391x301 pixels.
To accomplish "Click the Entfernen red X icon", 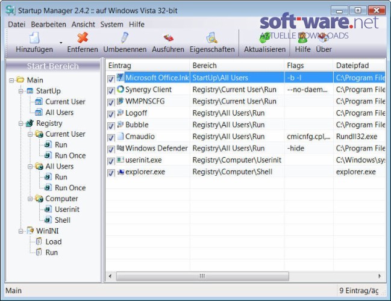I will click(x=83, y=38).
